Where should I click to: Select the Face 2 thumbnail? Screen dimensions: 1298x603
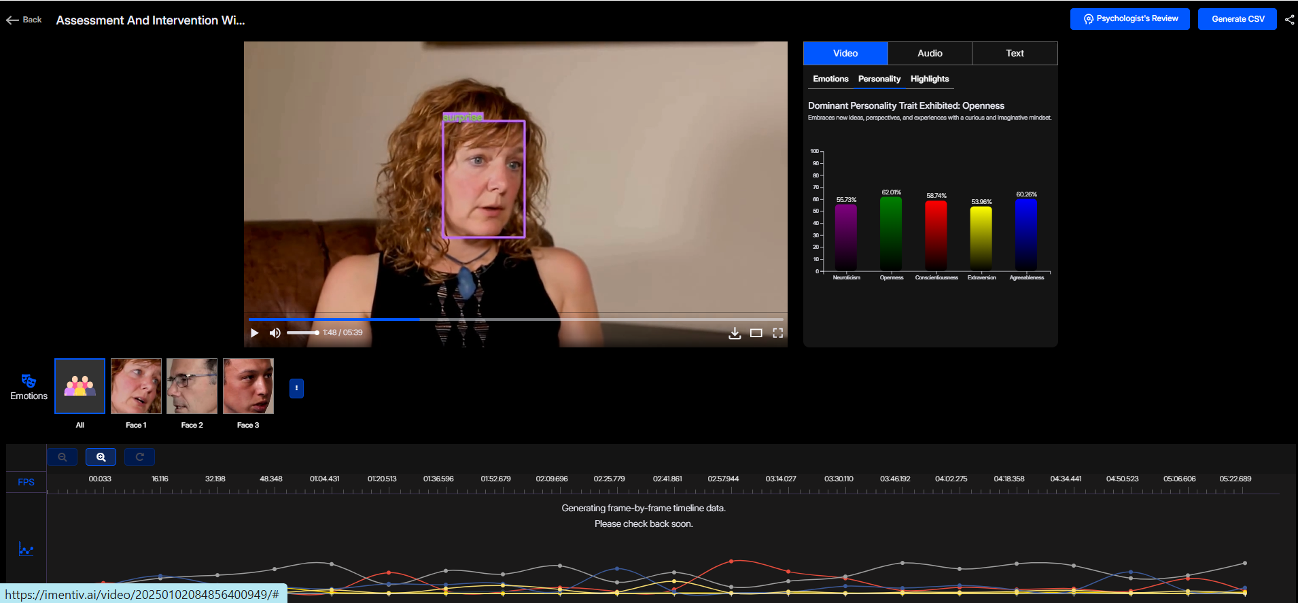point(192,386)
